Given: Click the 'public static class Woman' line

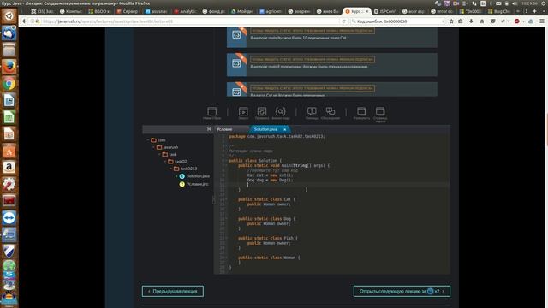Looking at the screenshot, I should [x=269, y=258].
